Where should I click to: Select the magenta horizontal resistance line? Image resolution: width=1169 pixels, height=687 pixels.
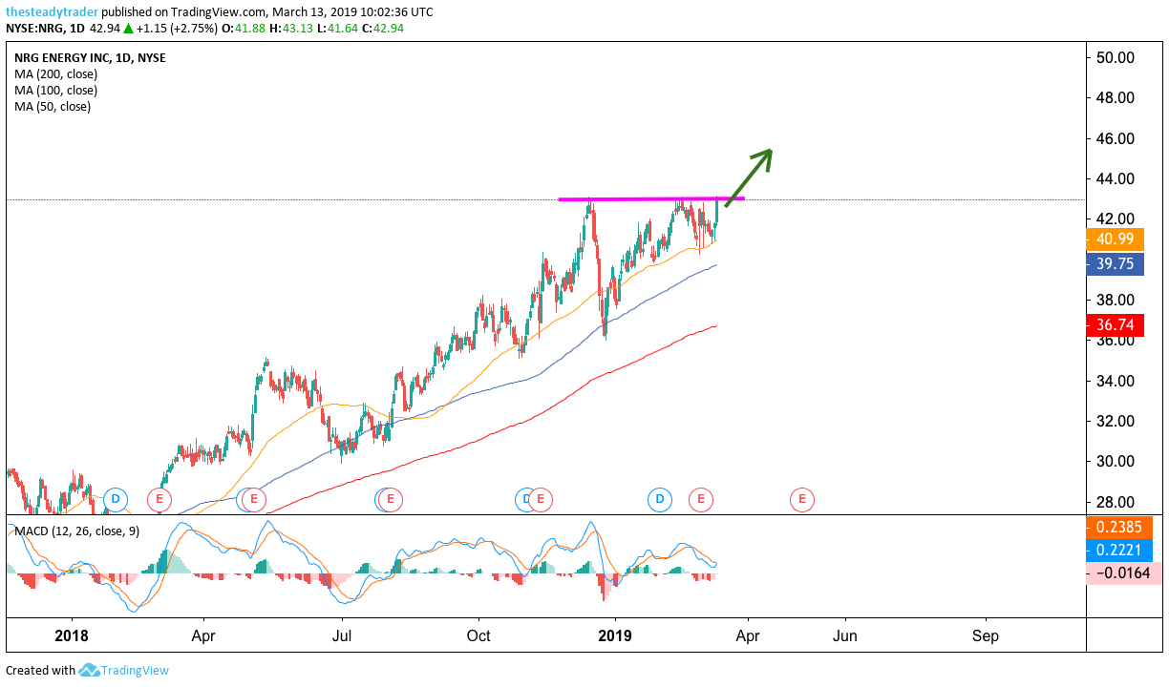tap(649, 199)
